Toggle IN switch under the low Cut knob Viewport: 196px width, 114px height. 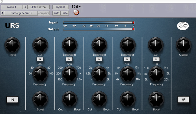(x=40, y=59)
